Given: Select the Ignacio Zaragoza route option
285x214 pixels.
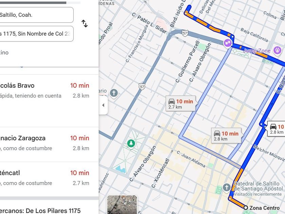Looking at the screenshot, I should tap(44, 144).
